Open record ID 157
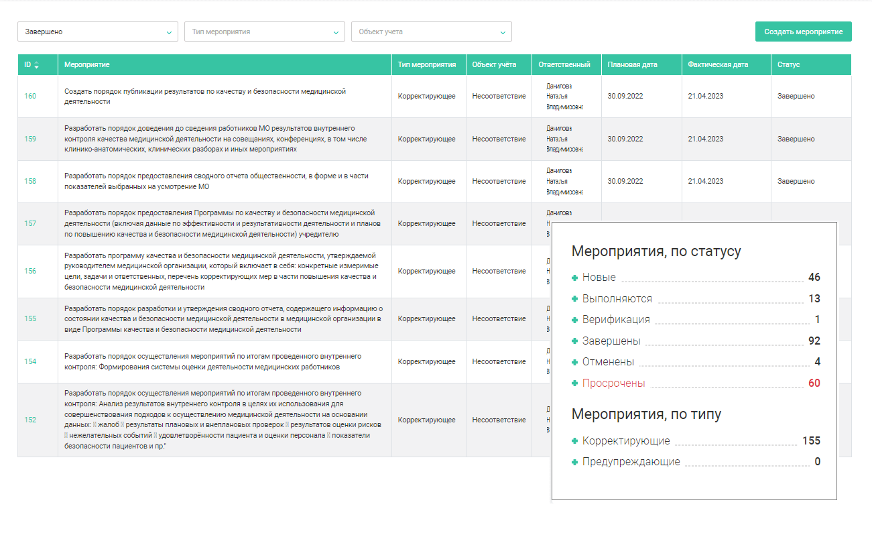872x537 pixels. [x=30, y=223]
